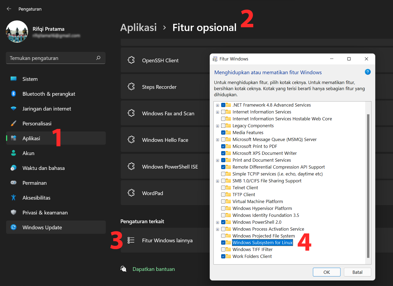Expand the Windows PowerShell 2.0 node
Image resolution: width=393 pixels, height=286 pixels.
[218, 222]
